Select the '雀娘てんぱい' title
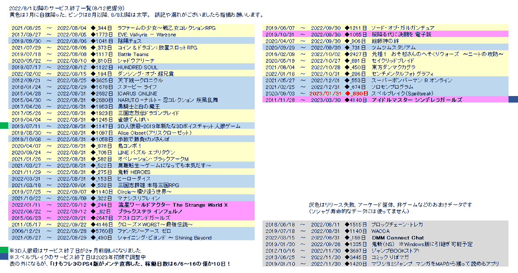Viewport: 518px width, 273px height. [x=133, y=119]
